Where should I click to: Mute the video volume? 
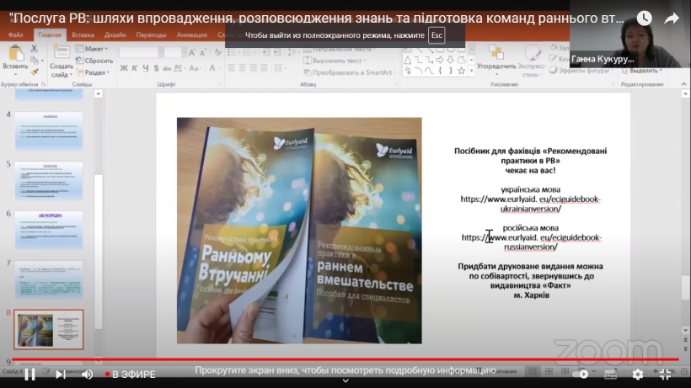88,375
